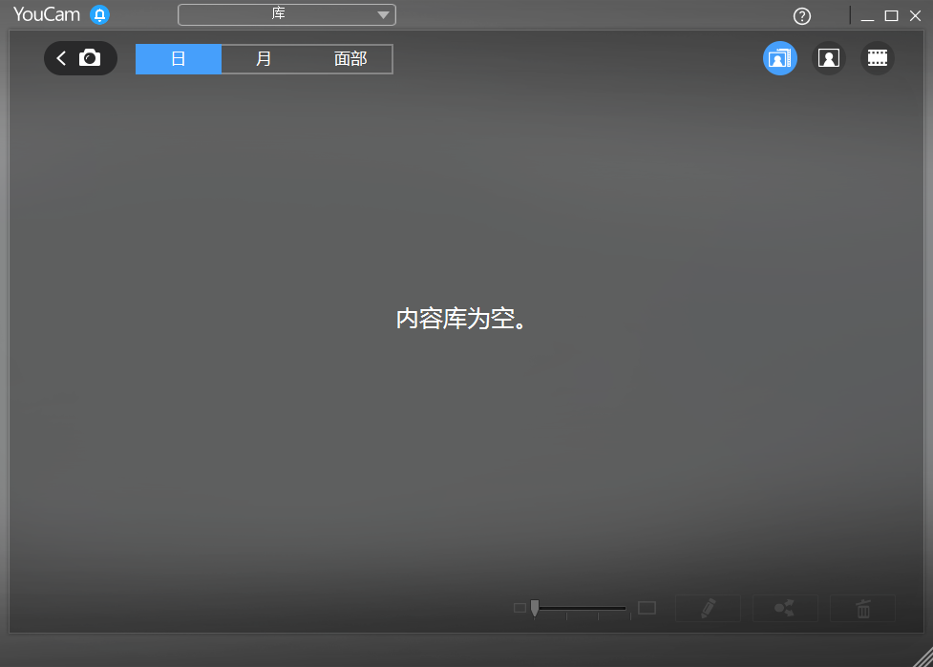Open the 库 library dropdown menu
Viewport: 933px width, 667px height.
coord(286,14)
